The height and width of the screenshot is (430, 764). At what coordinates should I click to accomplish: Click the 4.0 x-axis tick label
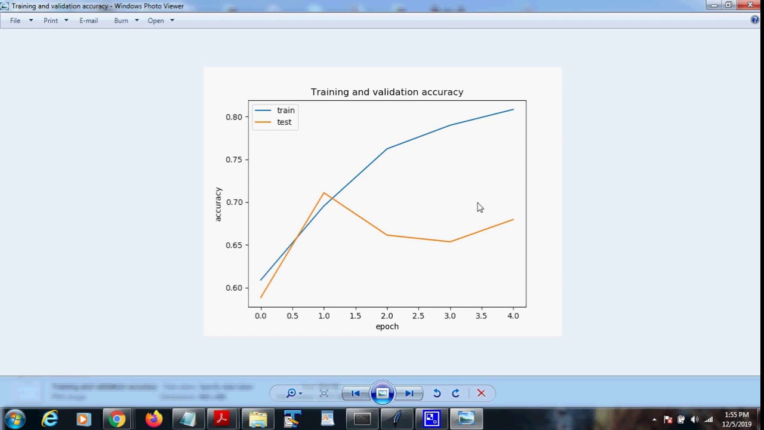point(513,316)
